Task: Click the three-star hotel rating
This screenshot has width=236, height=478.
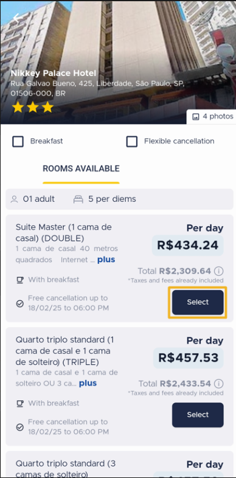Action: click(x=33, y=107)
